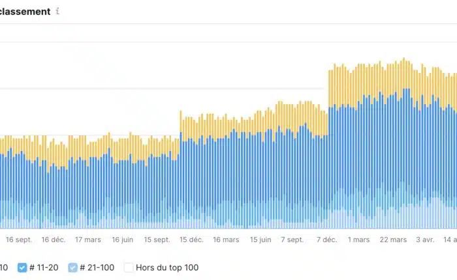Screen dimensions: 457x280
Task: Click the 15 juin axis label
Action: click(x=260, y=240)
